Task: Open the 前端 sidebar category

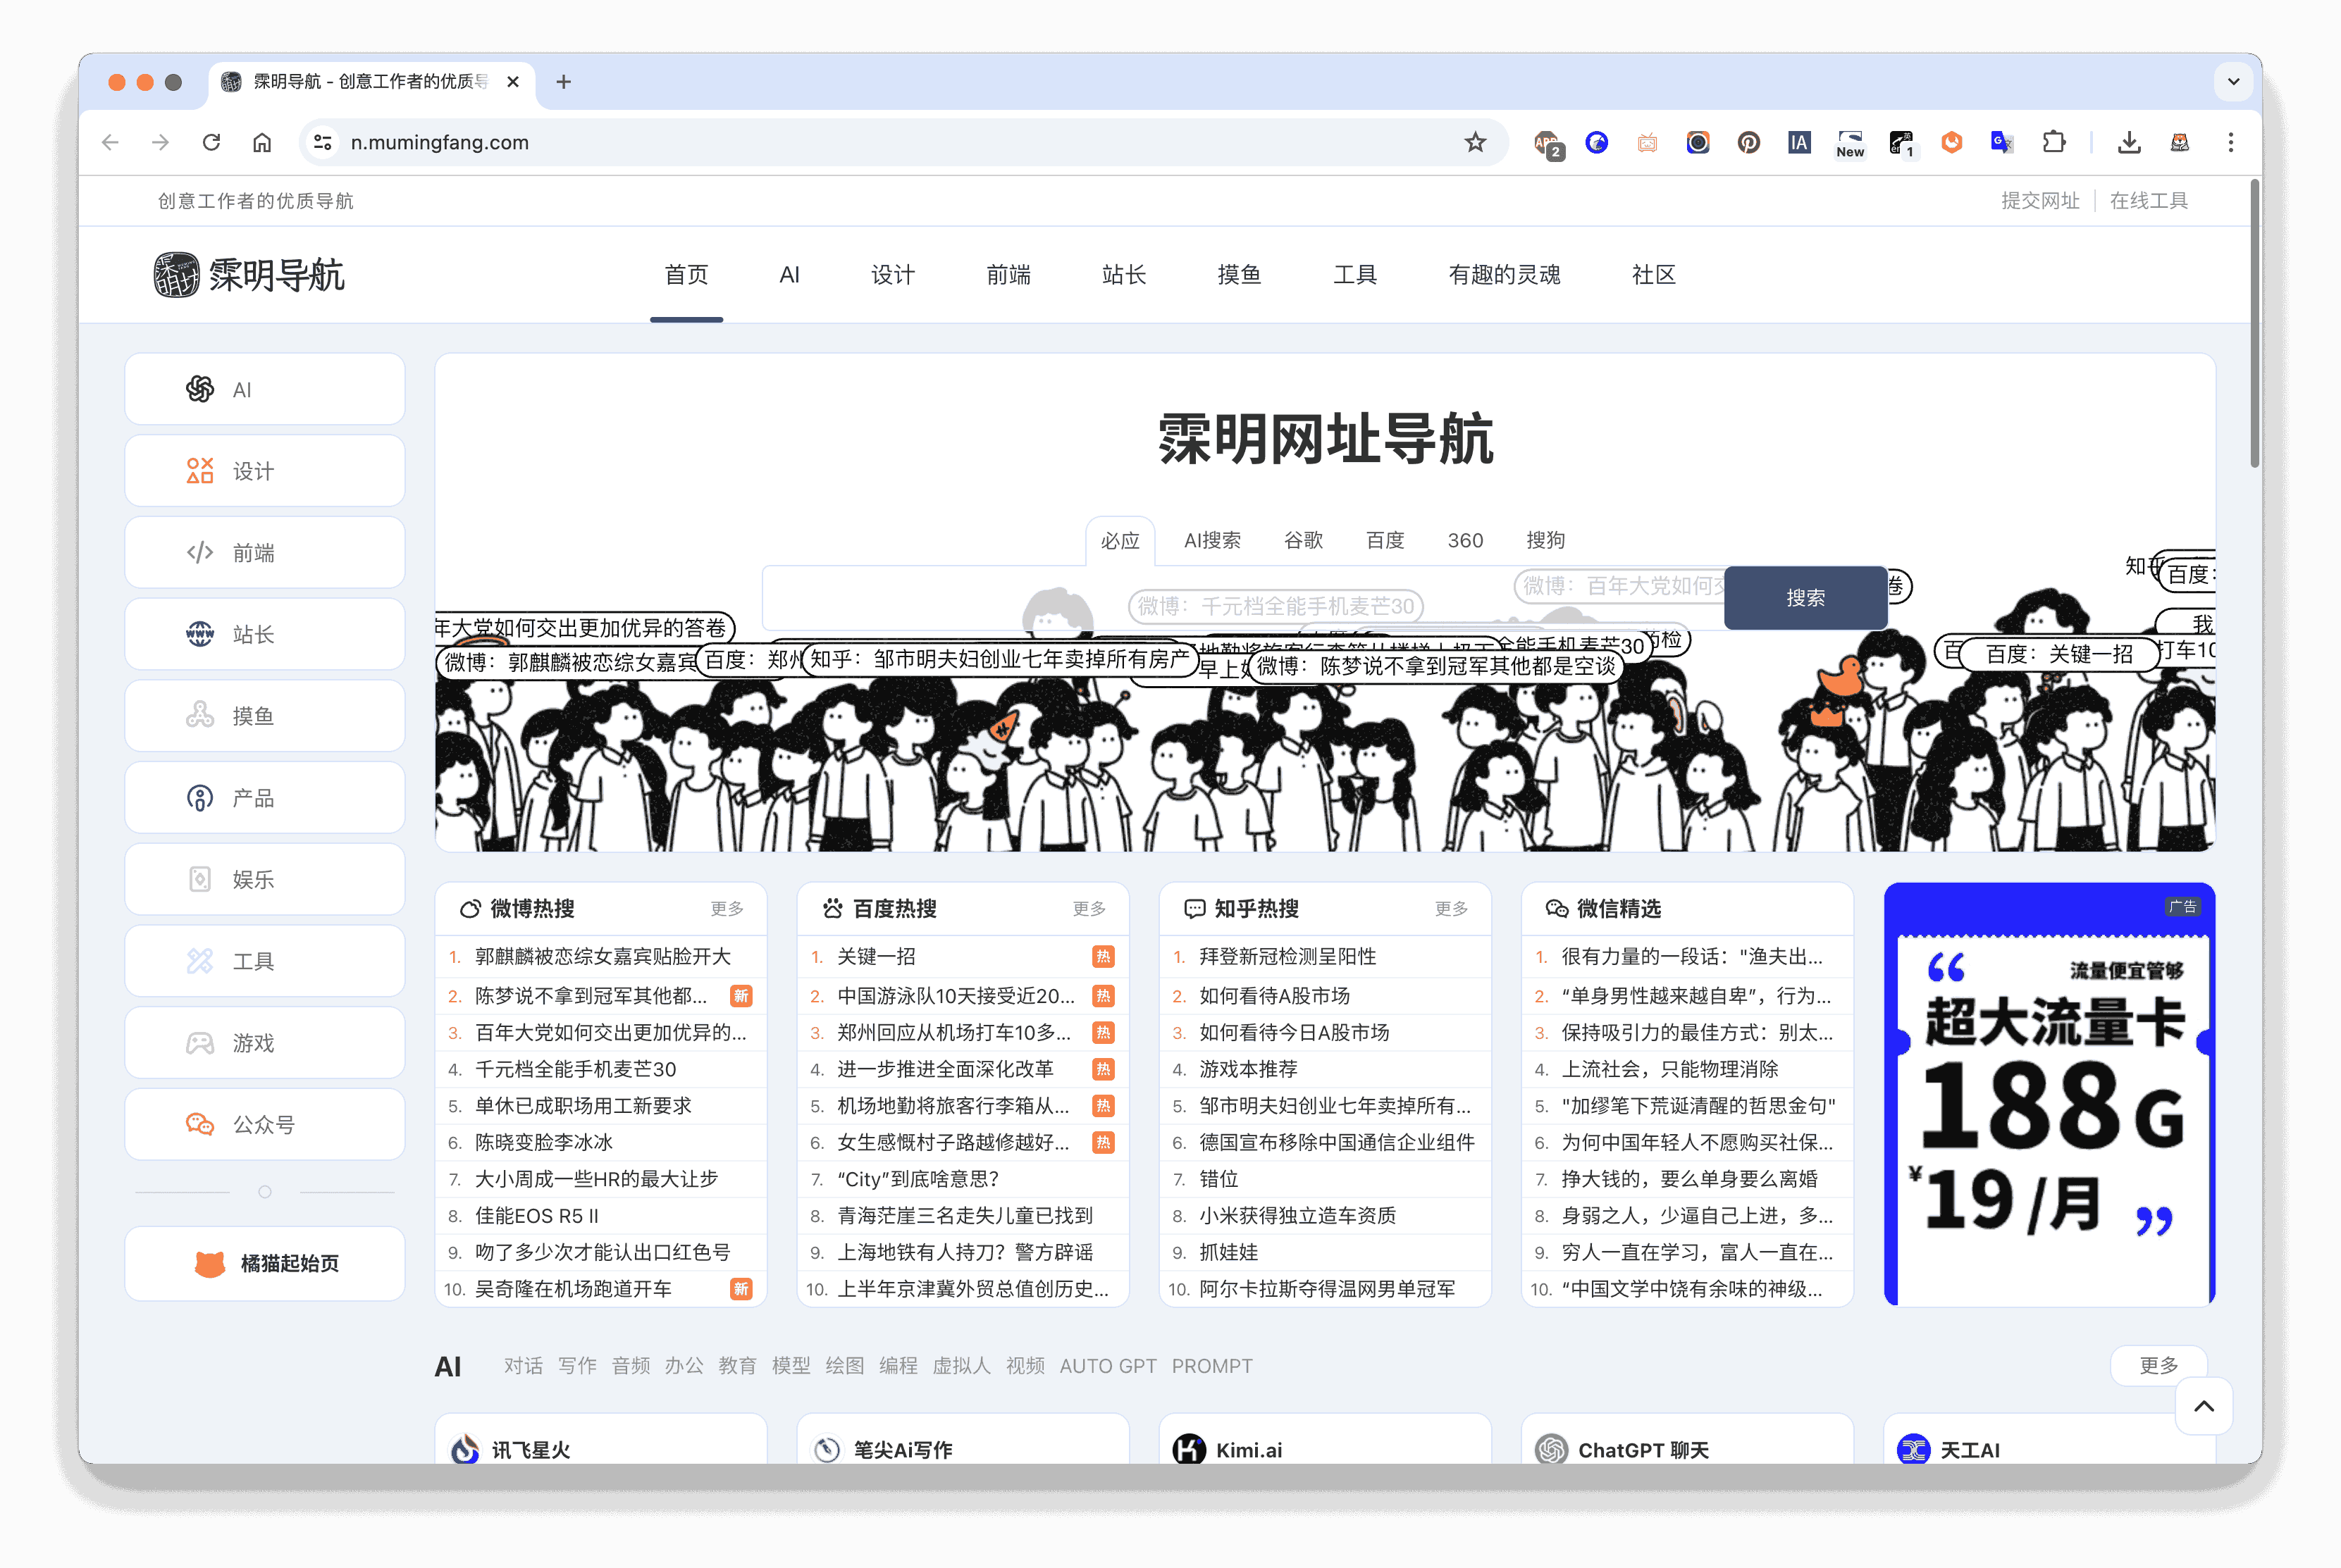Action: click(x=264, y=553)
